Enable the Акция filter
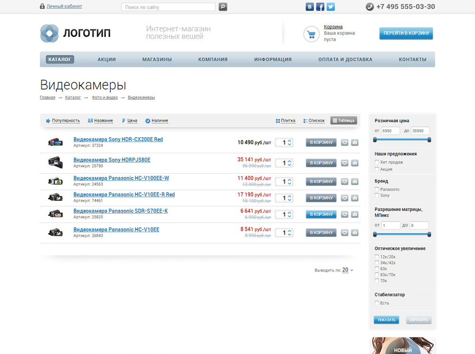475x354 pixels. [x=377, y=169]
